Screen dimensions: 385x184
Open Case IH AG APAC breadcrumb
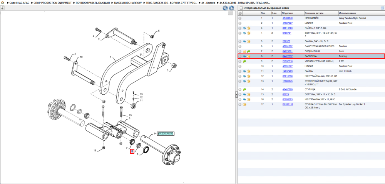[19, 3]
